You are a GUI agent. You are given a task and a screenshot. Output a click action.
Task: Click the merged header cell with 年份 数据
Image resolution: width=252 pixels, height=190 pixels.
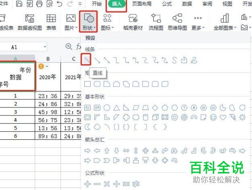point(17,76)
